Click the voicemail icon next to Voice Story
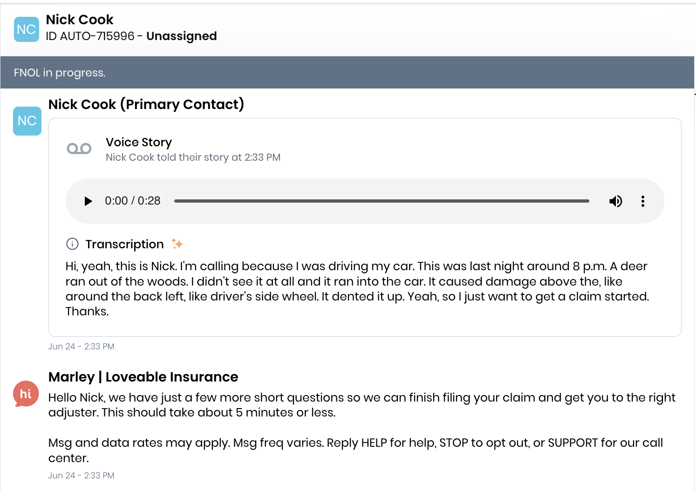This screenshot has width=696, height=491. tap(79, 149)
